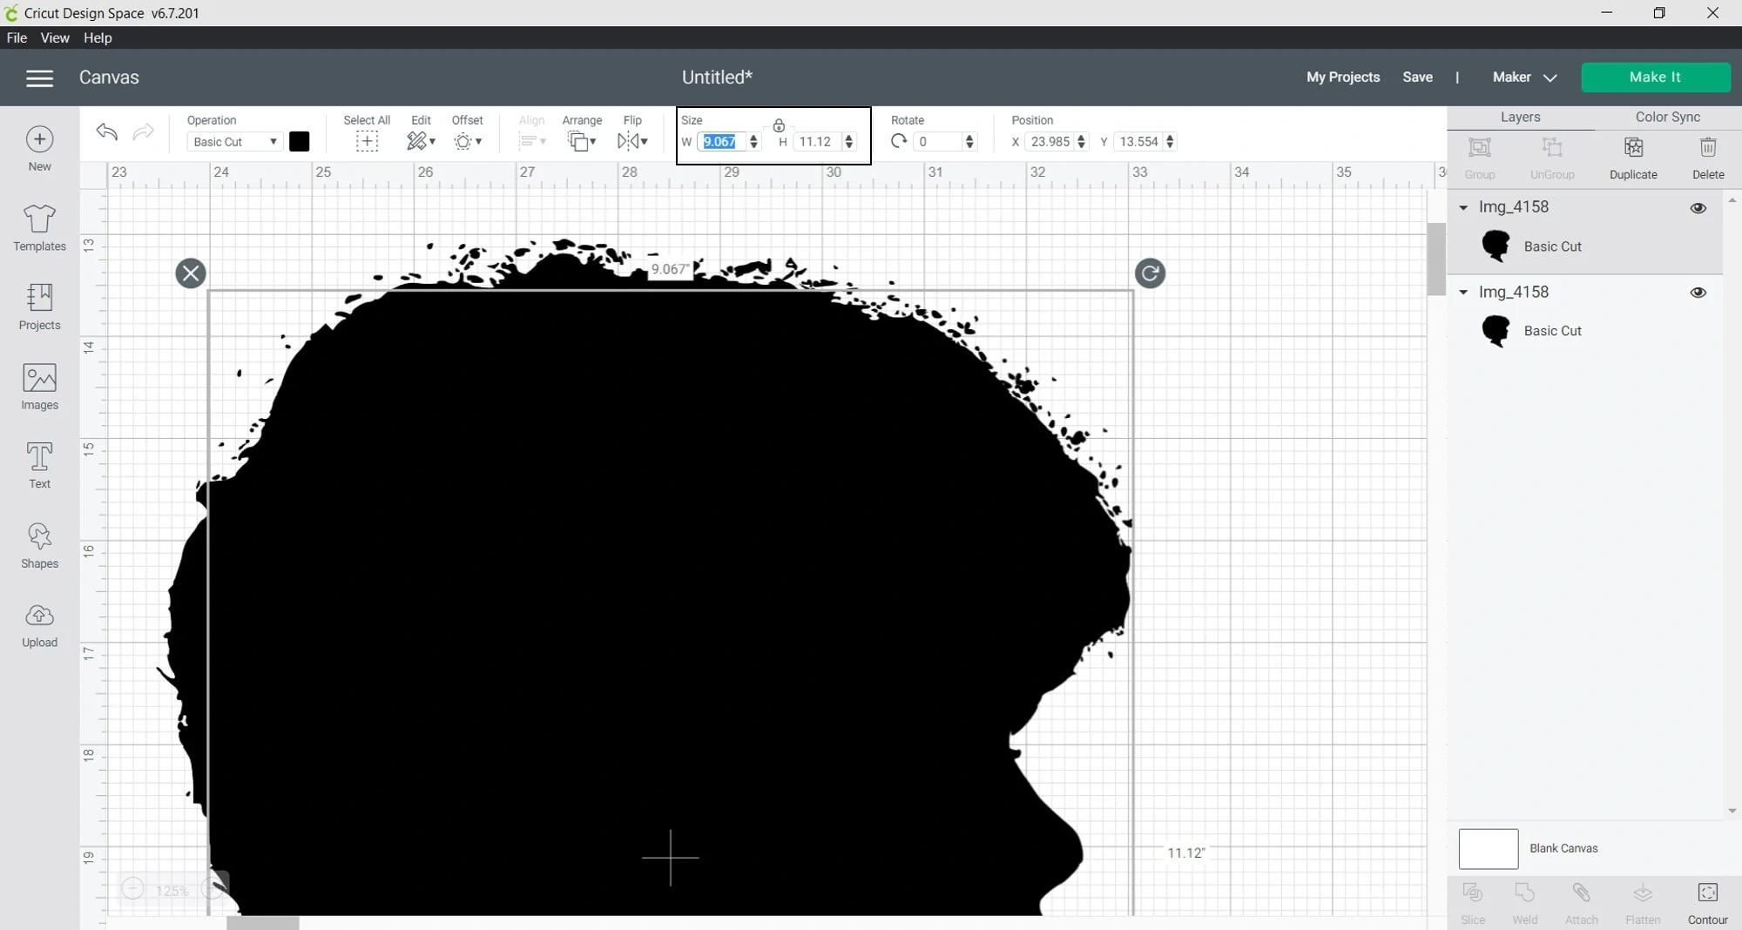Click the canvas vertical scrollbar
Image resolution: width=1742 pixels, height=930 pixels.
(x=1435, y=259)
